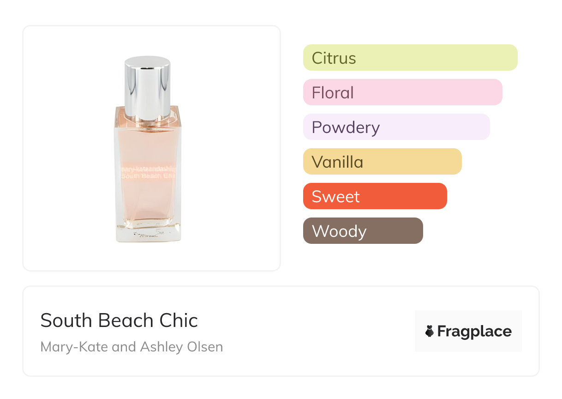The image size is (562, 399).
Task: Select the Citrus accord bar
Action: (x=410, y=58)
